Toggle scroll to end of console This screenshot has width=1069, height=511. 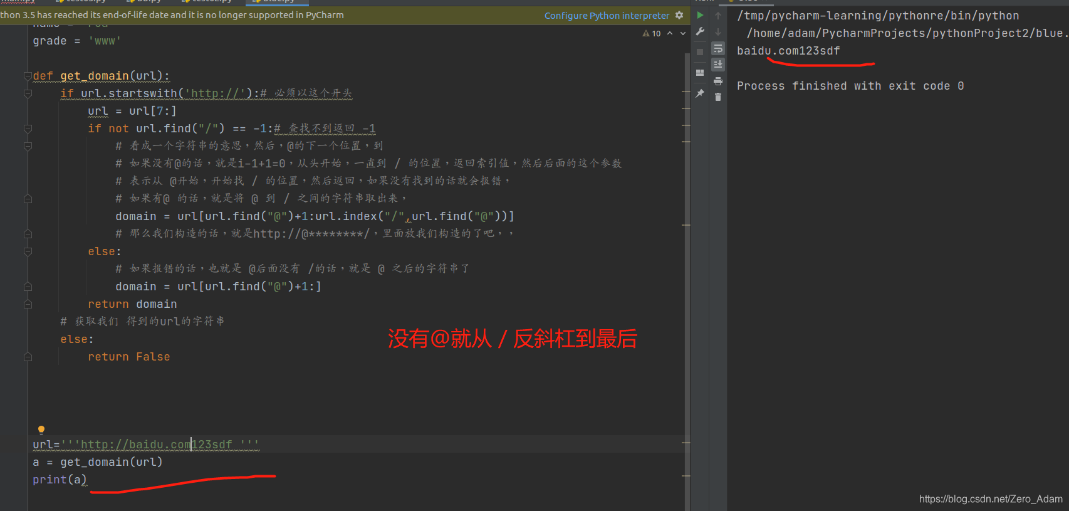718,64
